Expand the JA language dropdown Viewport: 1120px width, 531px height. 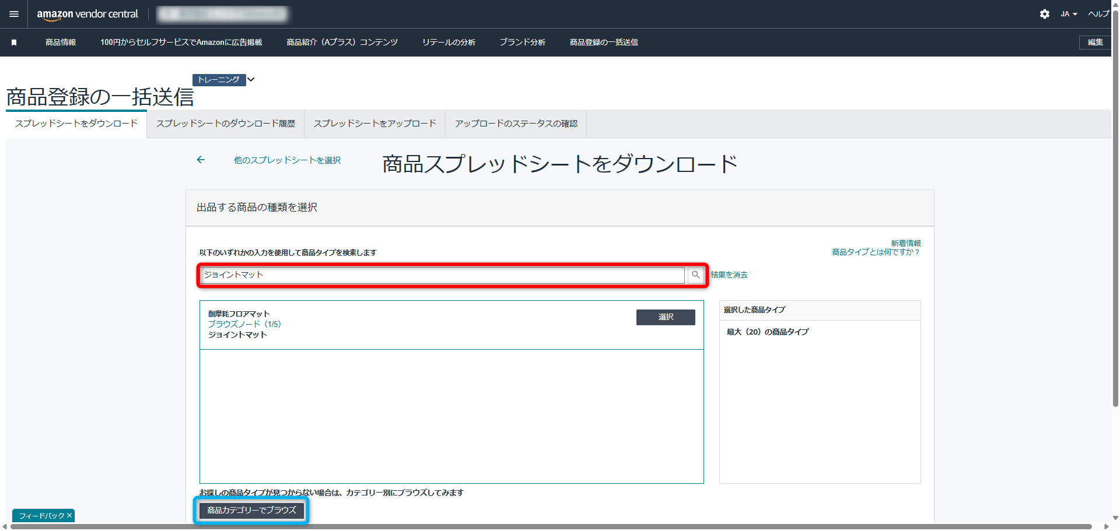click(1069, 14)
